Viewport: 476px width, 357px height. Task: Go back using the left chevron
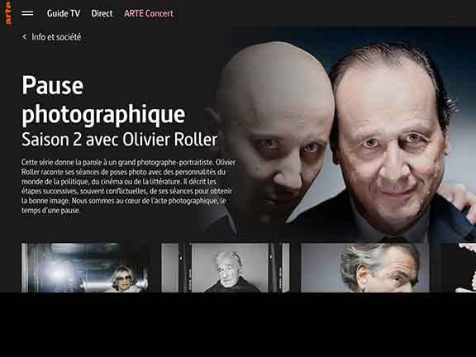tap(25, 36)
